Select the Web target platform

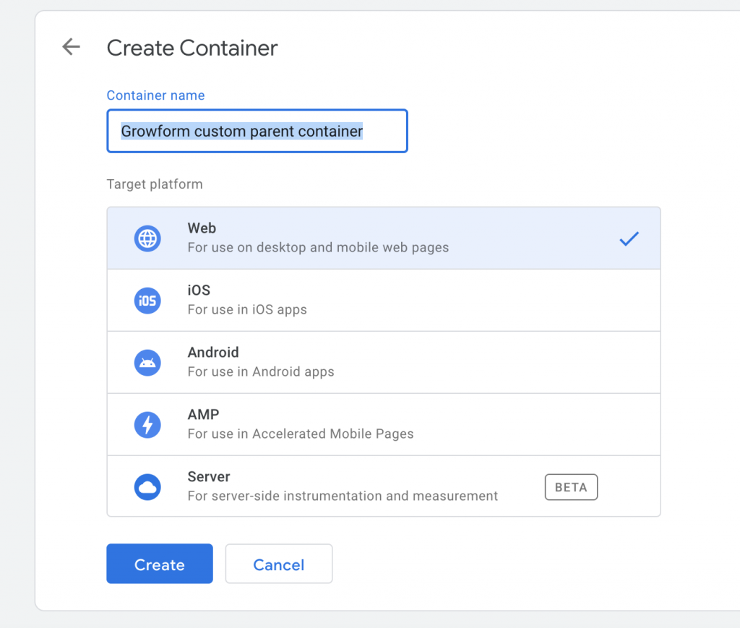pos(384,238)
